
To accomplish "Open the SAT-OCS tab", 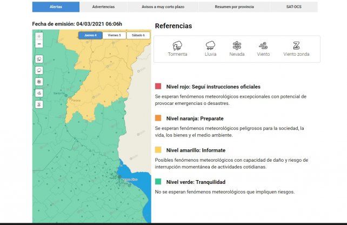I will (294, 7).
